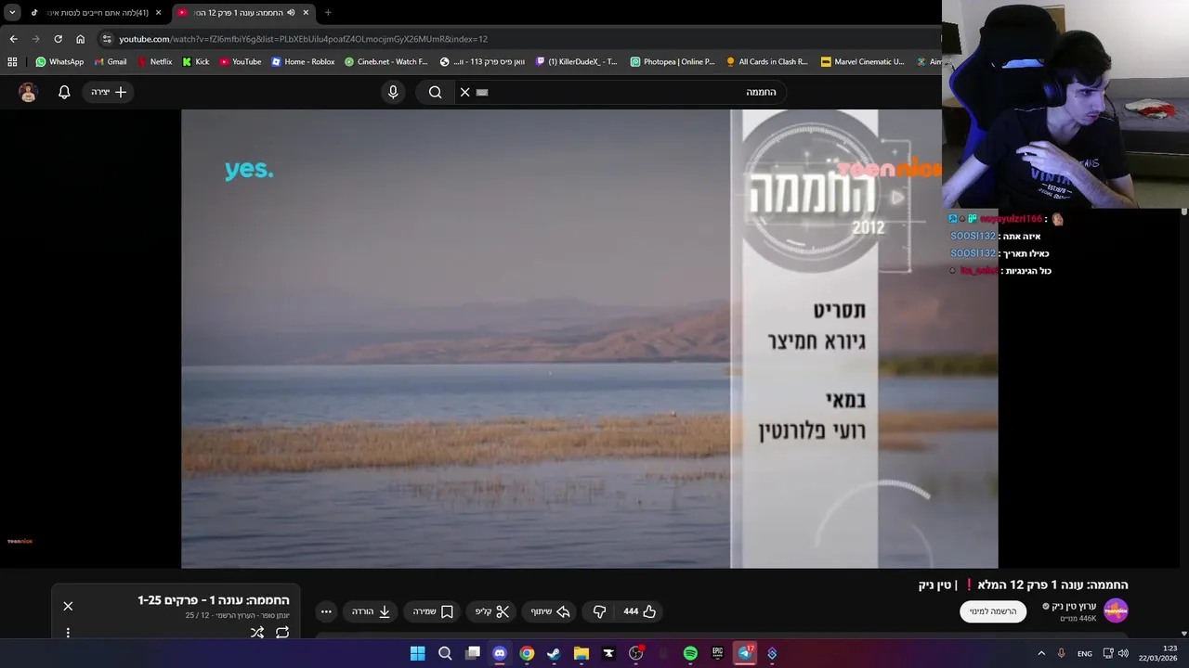1189x668 pixels.
Task: Open Kick bookmark
Action: (x=195, y=62)
